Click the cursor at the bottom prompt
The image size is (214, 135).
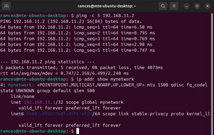pos(78,131)
